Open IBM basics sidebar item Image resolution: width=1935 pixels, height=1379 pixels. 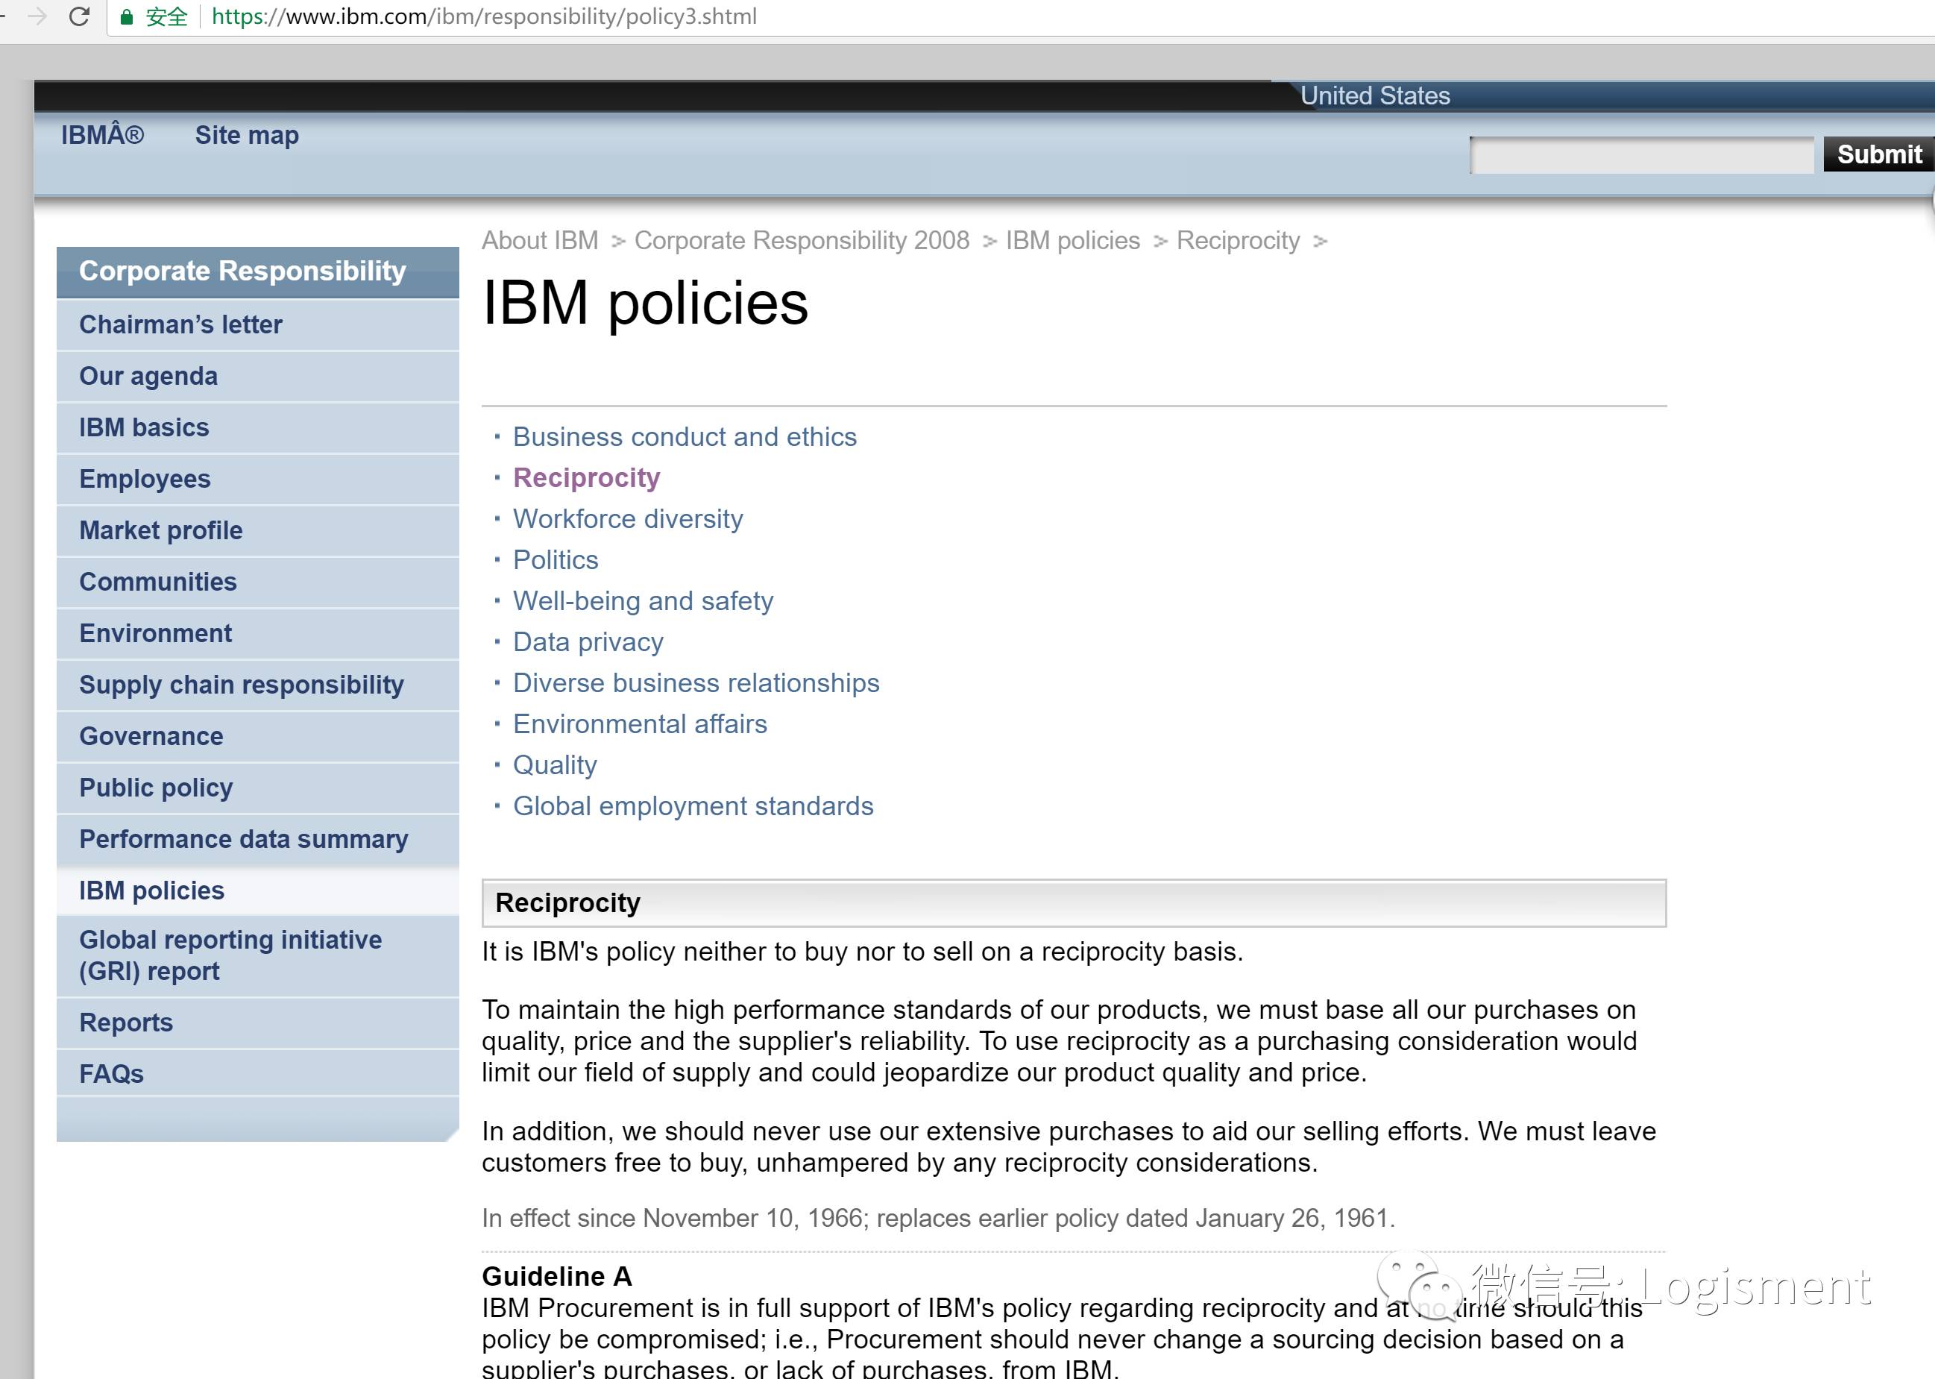[258, 427]
